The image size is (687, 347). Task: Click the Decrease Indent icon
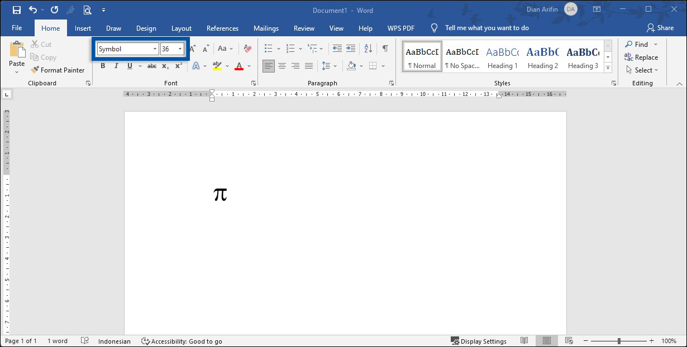[x=337, y=49]
